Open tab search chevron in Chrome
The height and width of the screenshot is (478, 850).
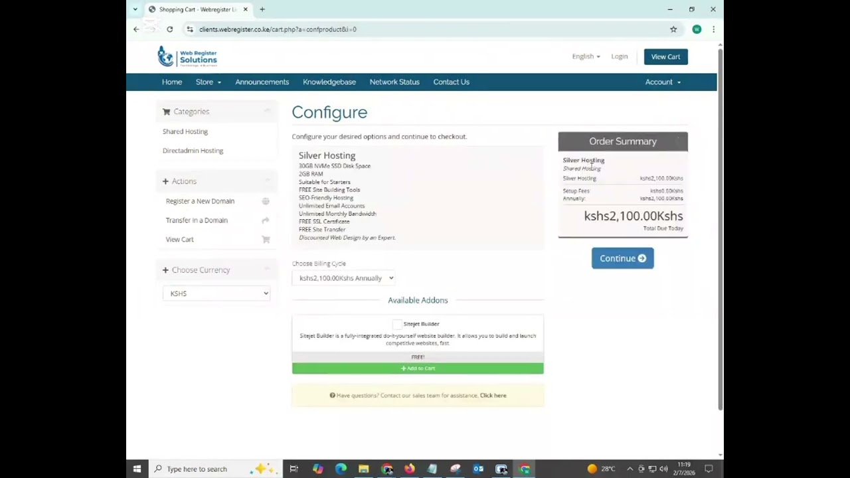coord(135,9)
